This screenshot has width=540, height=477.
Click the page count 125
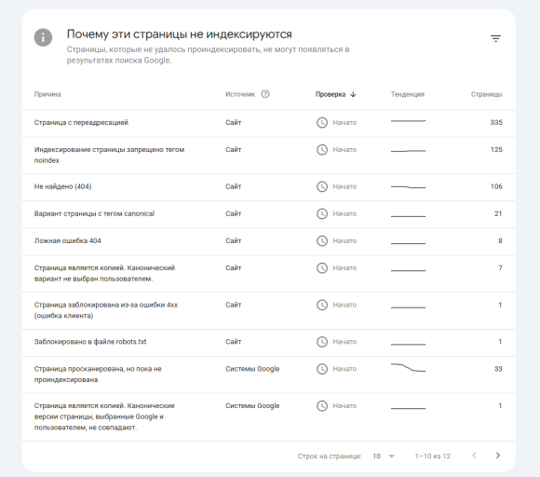496,150
